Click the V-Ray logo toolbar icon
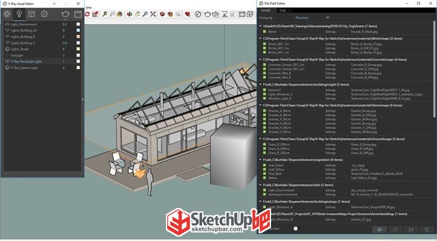 click(x=198, y=14)
